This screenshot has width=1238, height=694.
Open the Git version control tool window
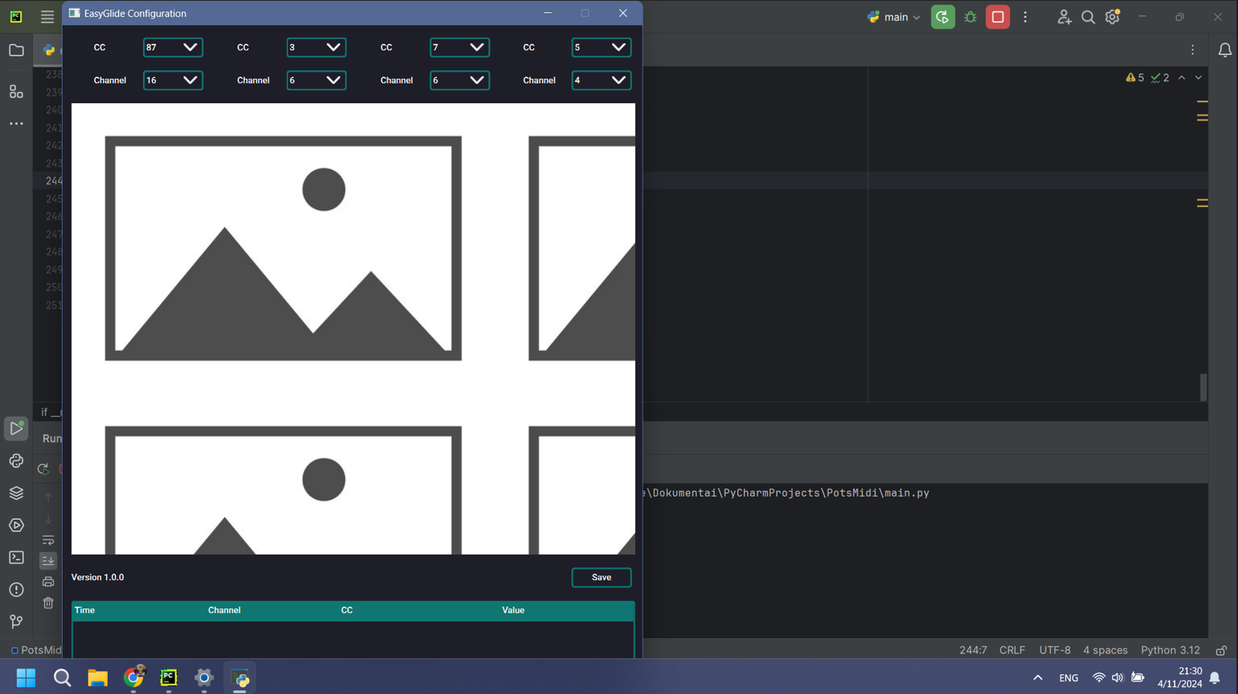tap(16, 621)
